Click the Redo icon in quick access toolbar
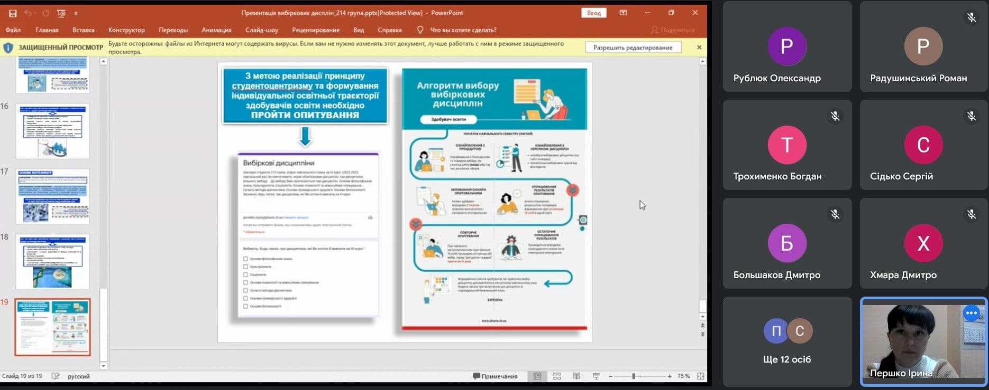989x390 pixels. [x=45, y=13]
